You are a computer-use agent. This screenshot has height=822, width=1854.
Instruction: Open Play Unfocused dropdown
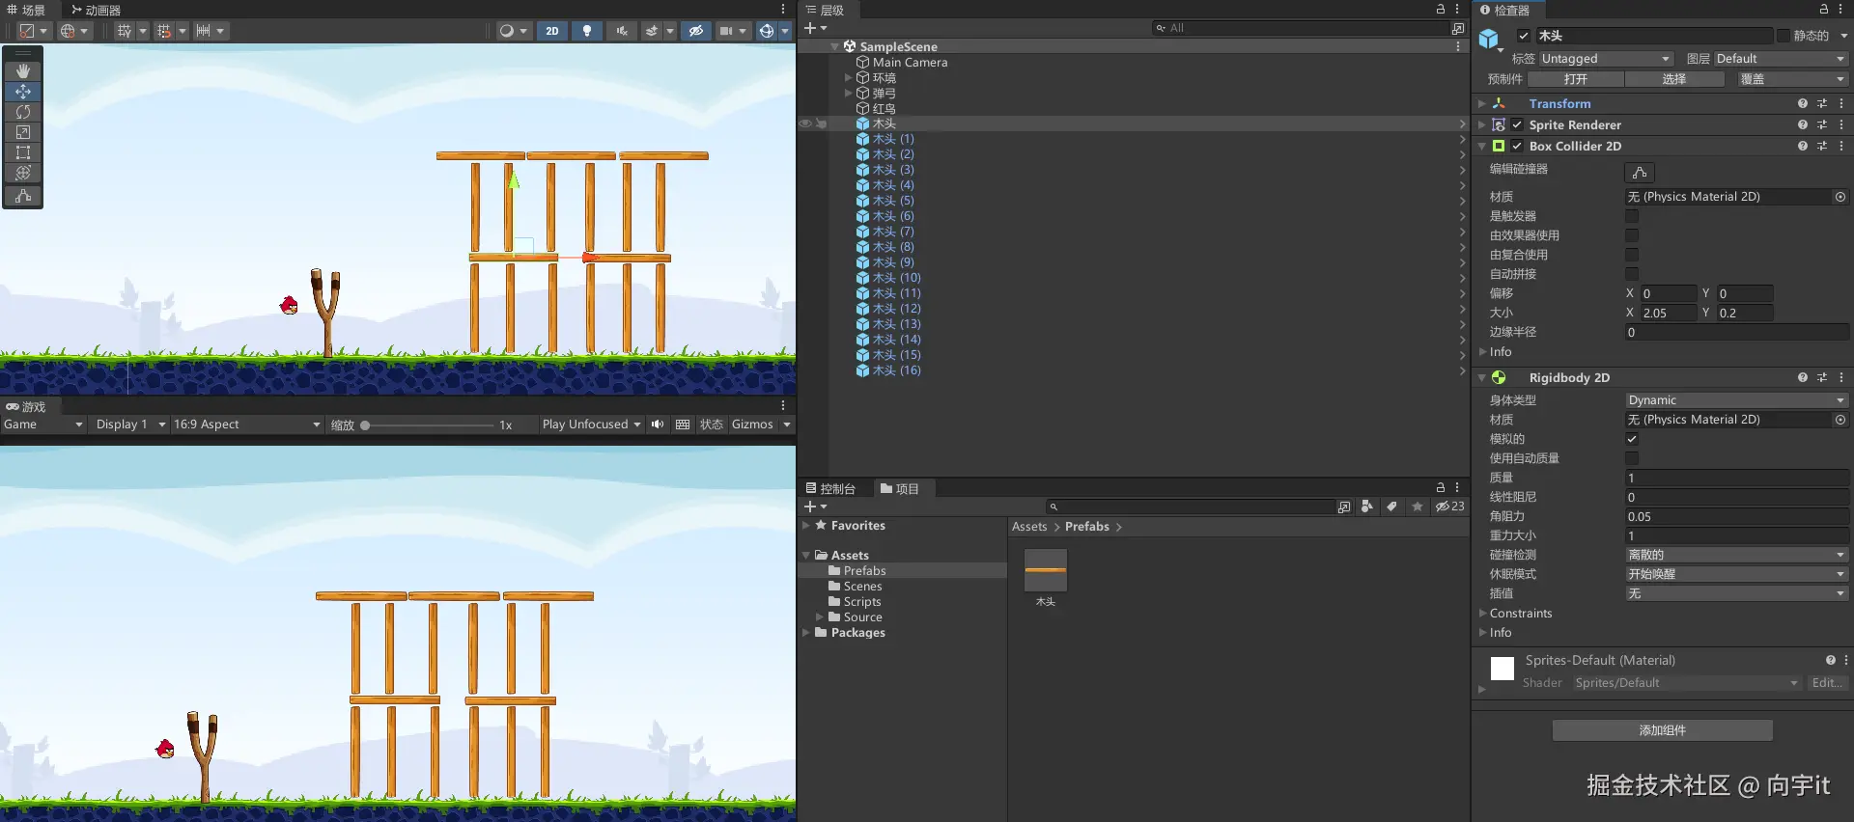click(x=591, y=425)
